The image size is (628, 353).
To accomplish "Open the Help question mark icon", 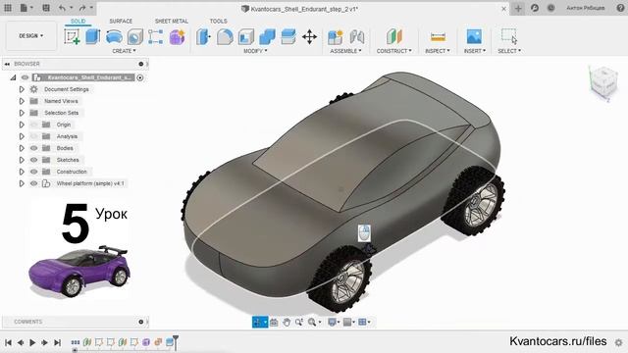I will click(620, 8).
